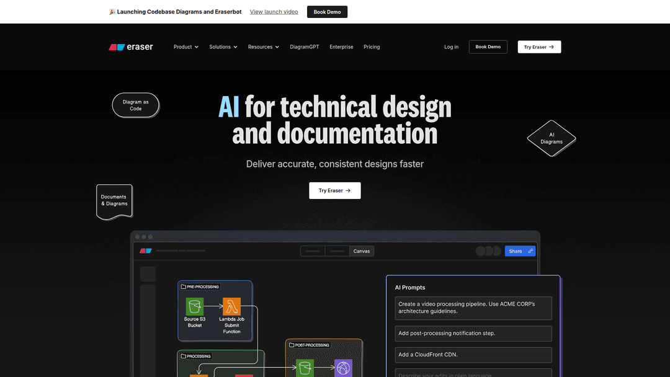Expand the Resources dropdown menu
This screenshot has width=670, height=377.
click(263, 47)
